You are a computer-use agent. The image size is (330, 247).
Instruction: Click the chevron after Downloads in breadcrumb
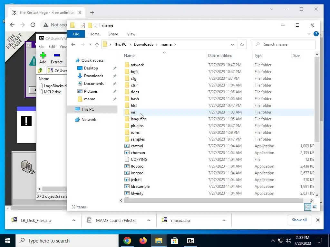coord(157,44)
